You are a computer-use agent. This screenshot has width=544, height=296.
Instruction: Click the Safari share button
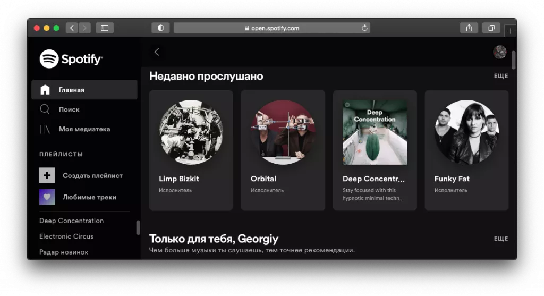[469, 28]
